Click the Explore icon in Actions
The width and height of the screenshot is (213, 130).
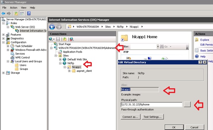pyautogui.click(x=197, y=40)
